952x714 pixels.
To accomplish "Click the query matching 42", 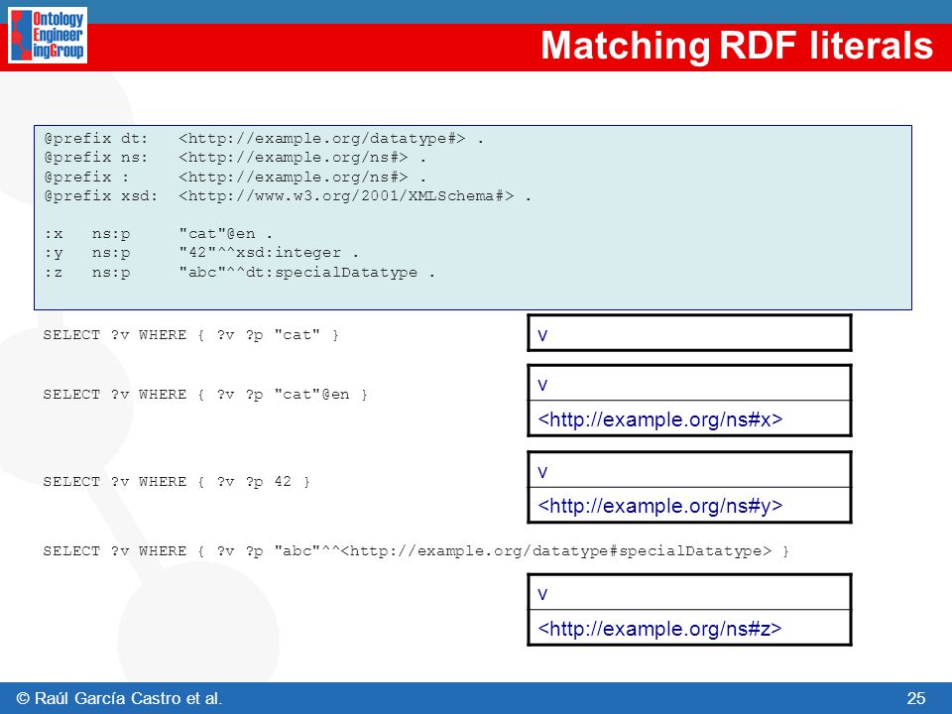I will (x=177, y=482).
